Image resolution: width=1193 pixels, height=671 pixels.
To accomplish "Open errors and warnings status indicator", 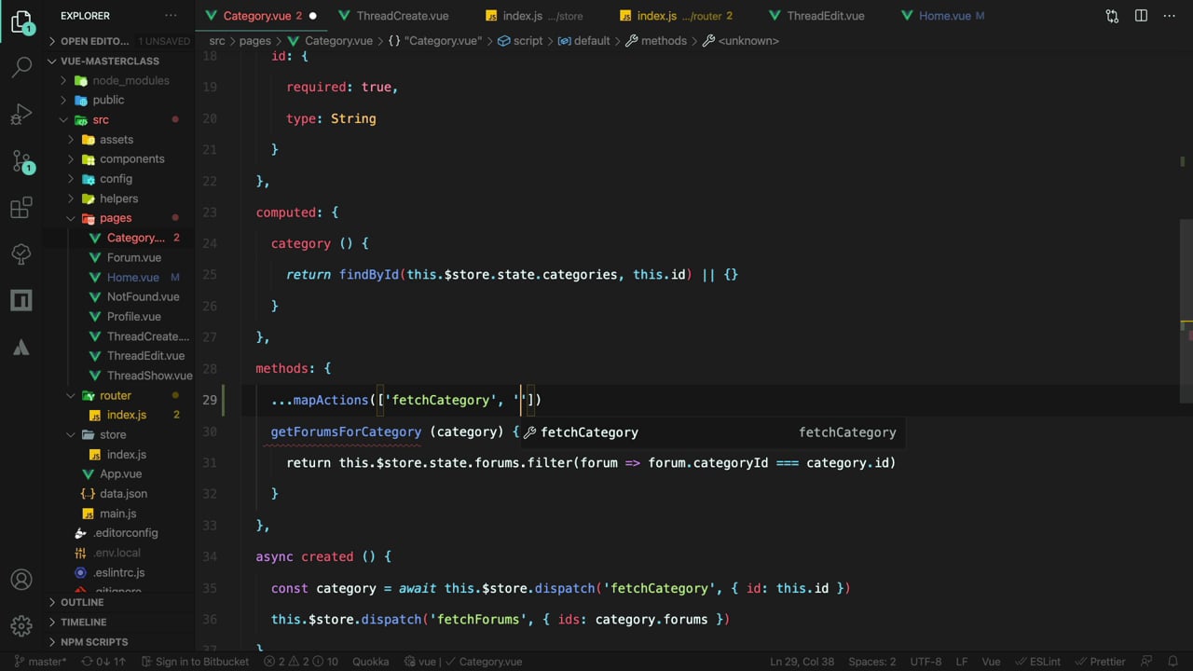I will tap(300, 662).
